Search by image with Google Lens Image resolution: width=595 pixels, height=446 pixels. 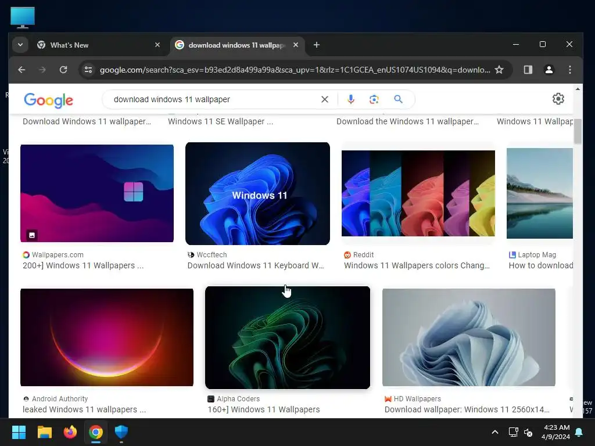point(374,99)
